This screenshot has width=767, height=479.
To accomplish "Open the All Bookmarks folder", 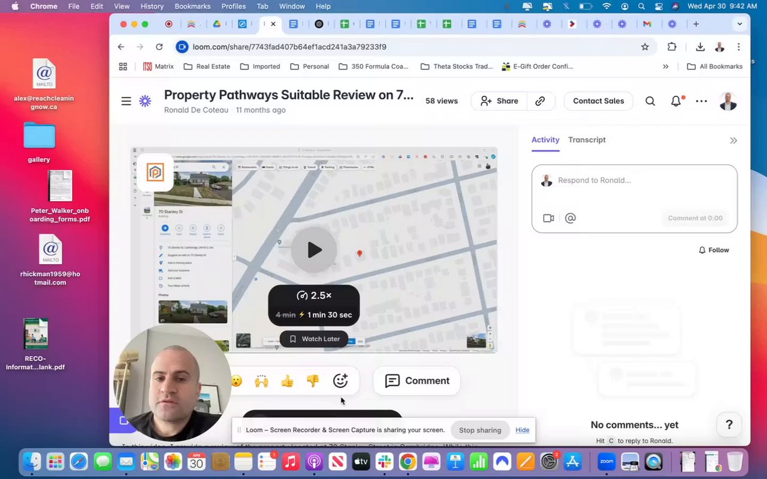I will 715,66.
